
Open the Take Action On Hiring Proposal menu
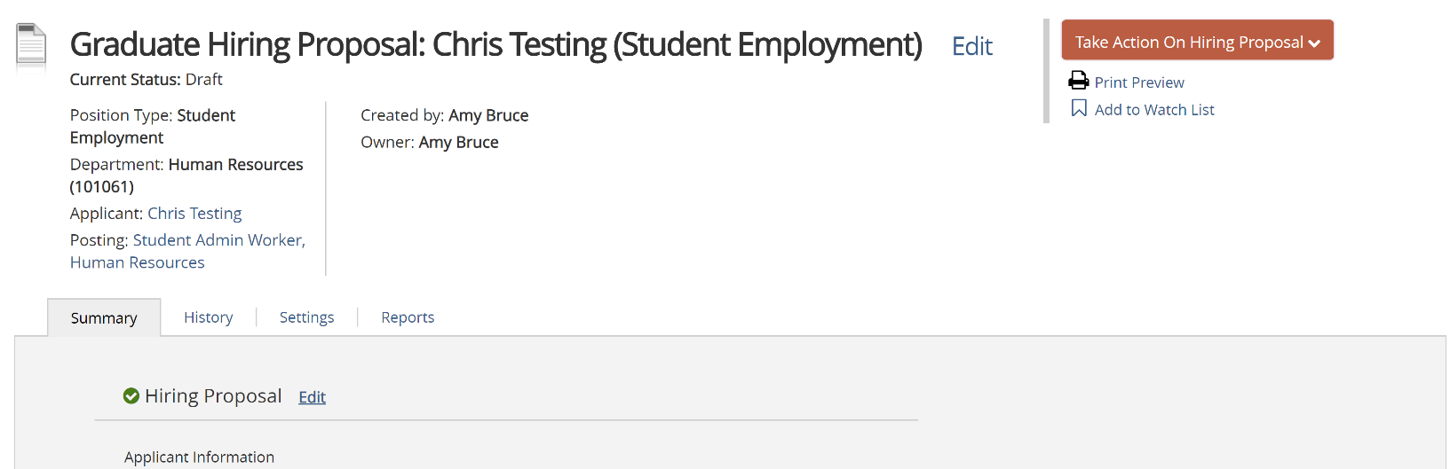pos(1188,42)
